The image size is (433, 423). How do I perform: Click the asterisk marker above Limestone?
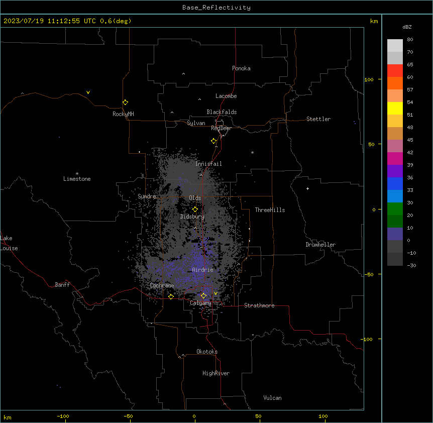coord(77,174)
